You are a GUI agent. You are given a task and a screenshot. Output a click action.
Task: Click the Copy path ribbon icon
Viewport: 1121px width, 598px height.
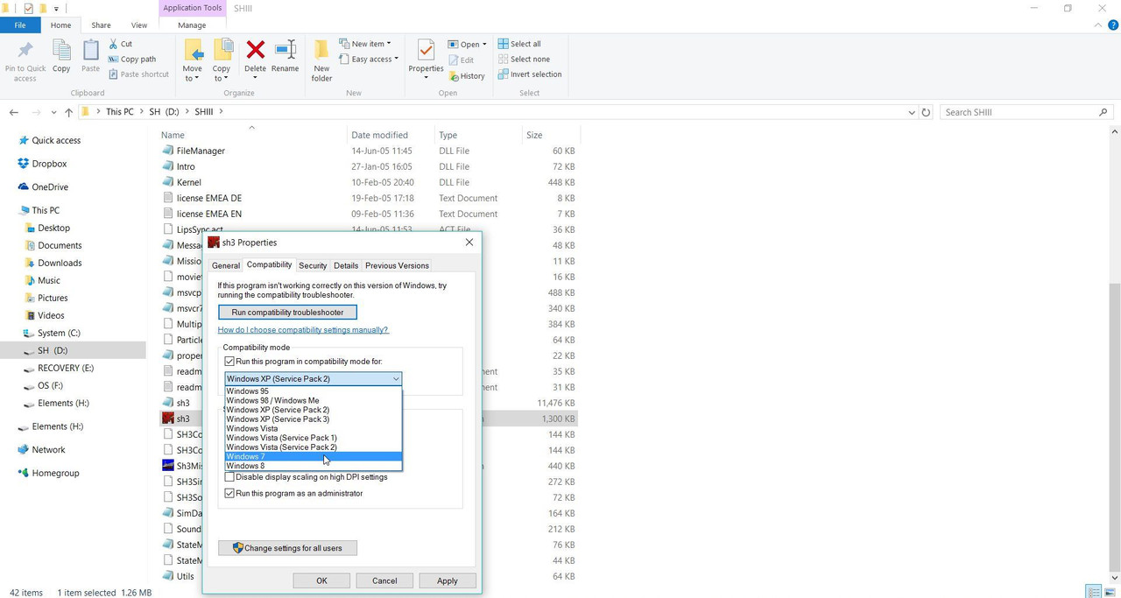pyautogui.click(x=114, y=60)
